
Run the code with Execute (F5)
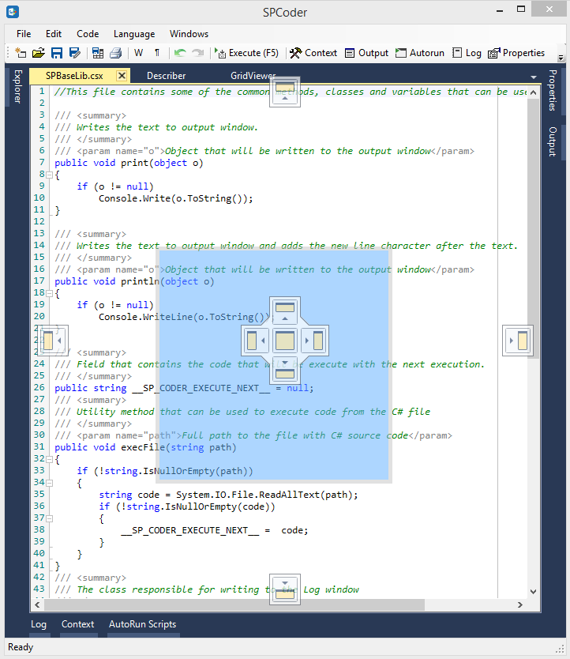pos(246,53)
